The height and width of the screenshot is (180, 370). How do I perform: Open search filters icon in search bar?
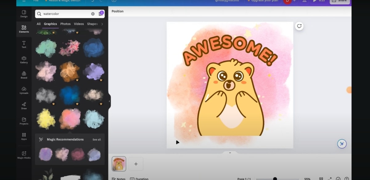tap(101, 14)
